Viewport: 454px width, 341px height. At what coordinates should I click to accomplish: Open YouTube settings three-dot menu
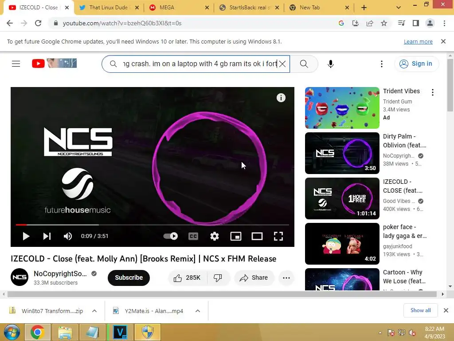click(382, 63)
